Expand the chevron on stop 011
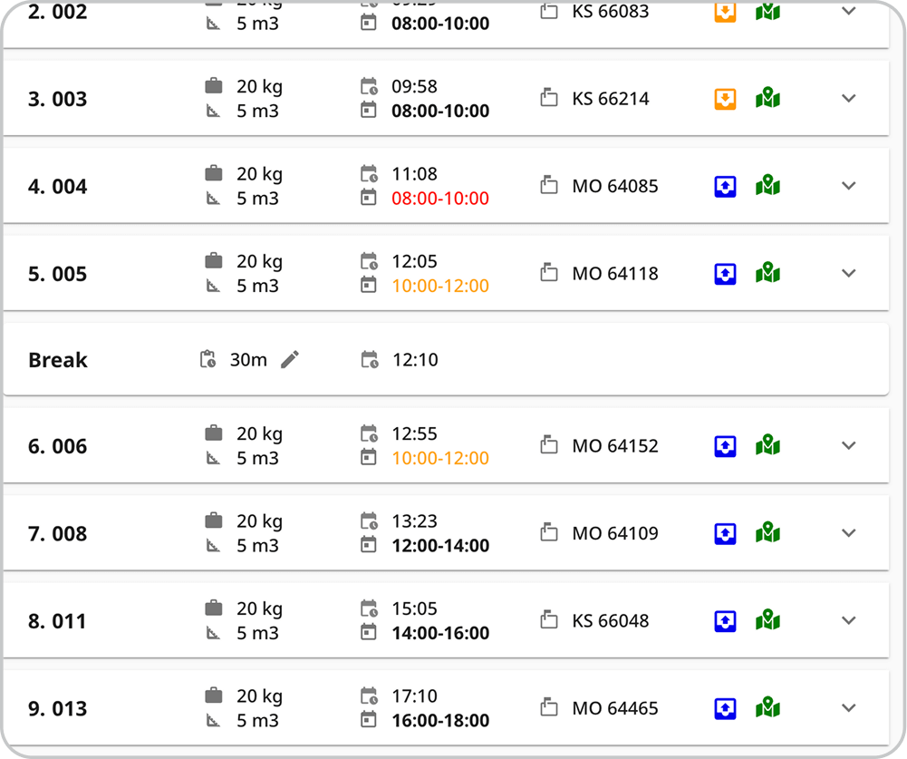Viewport: 907px width, 759px height. tap(848, 620)
